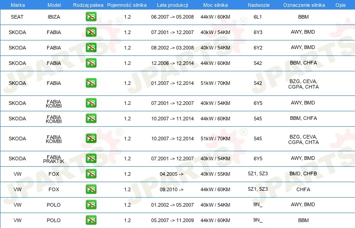Click the 06.2007 -> 05.2008 production years
355x228 pixels.
click(173, 17)
